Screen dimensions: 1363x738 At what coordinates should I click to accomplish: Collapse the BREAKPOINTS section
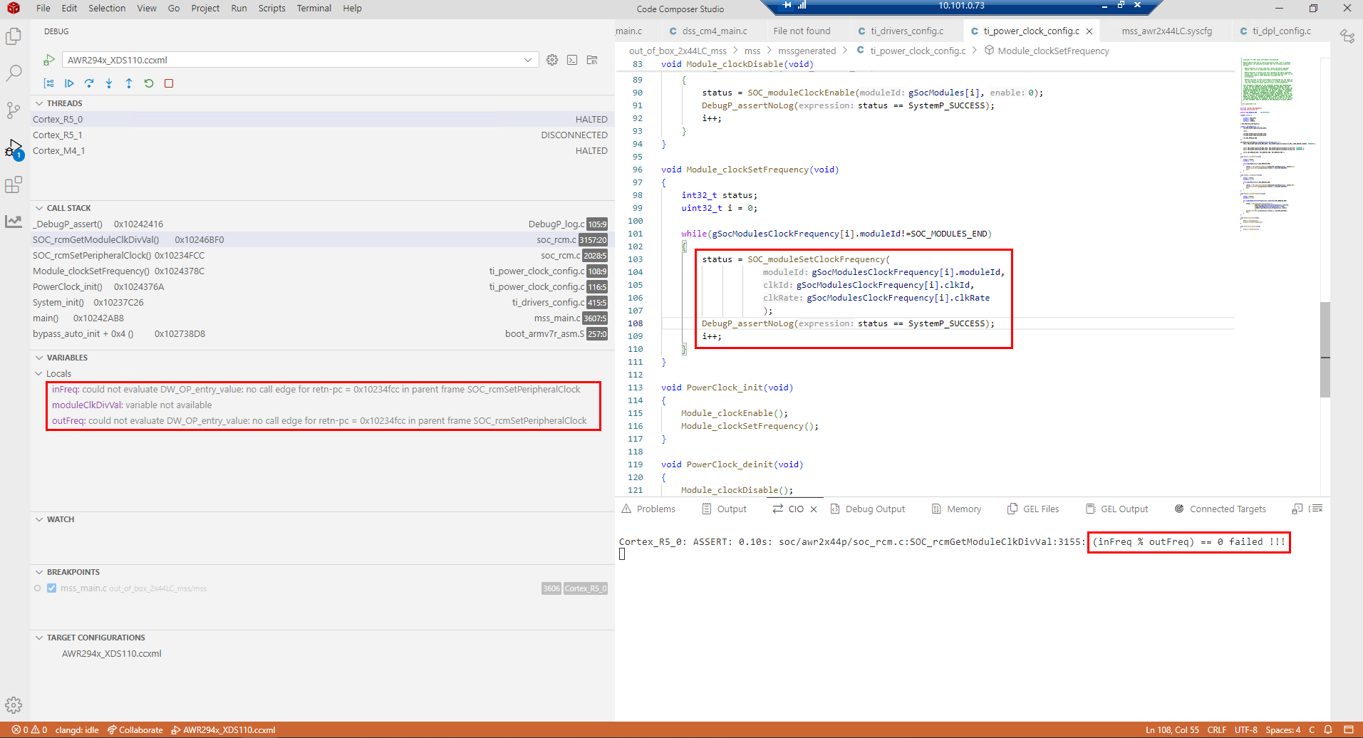[x=39, y=572]
